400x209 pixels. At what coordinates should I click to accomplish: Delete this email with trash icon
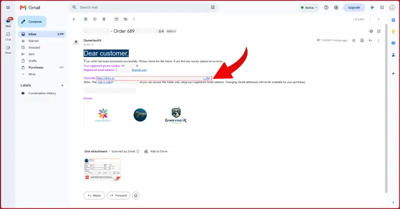[x=104, y=19]
